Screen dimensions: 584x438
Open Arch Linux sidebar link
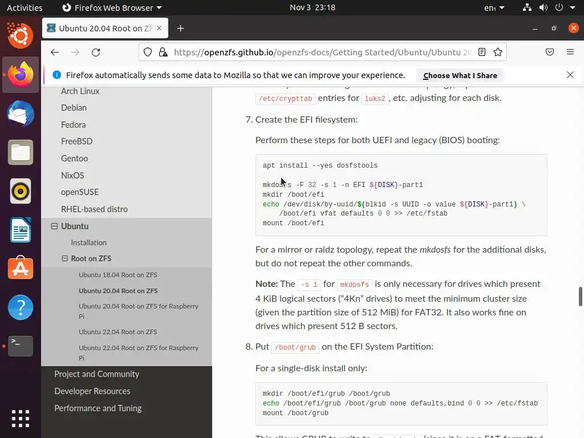click(80, 91)
